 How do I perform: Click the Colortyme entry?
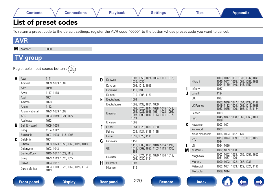pyautogui.click(x=55, y=149)
